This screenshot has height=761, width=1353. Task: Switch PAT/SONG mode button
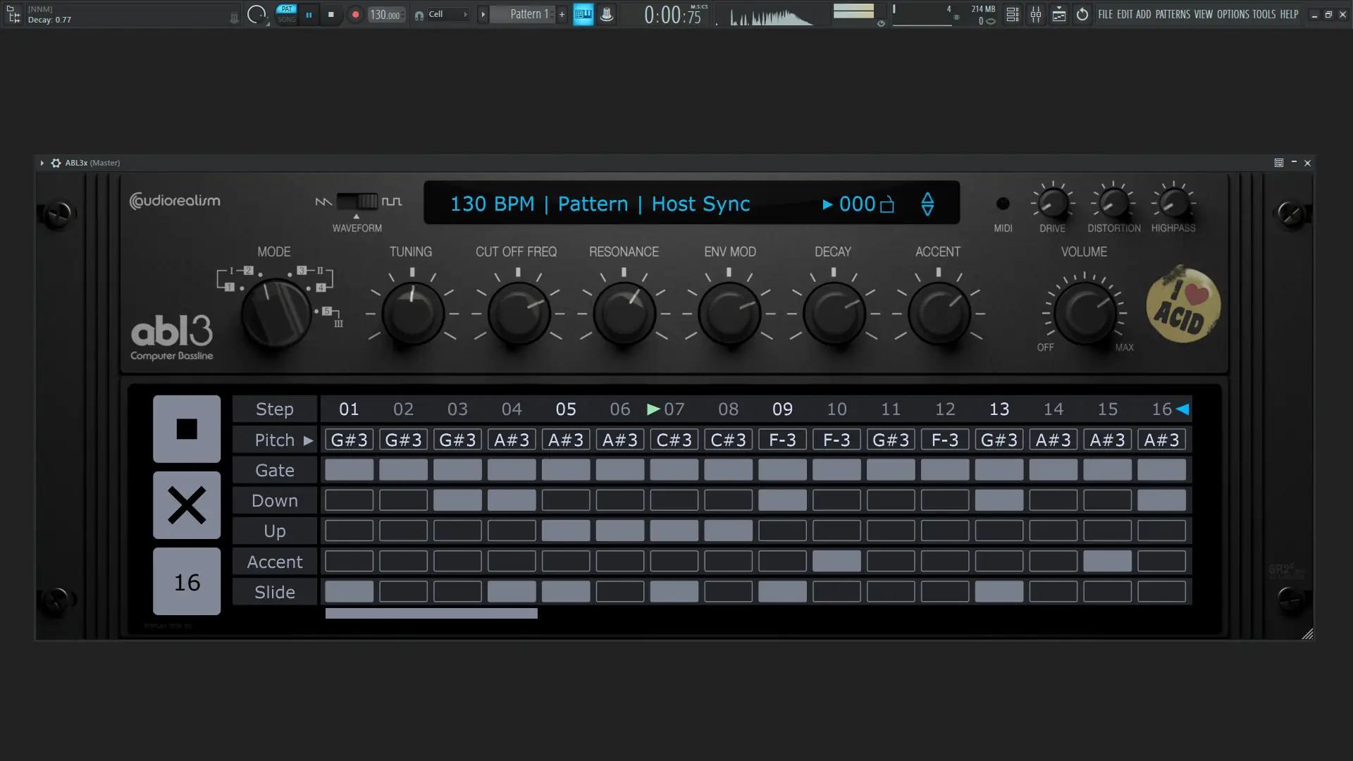pos(287,14)
